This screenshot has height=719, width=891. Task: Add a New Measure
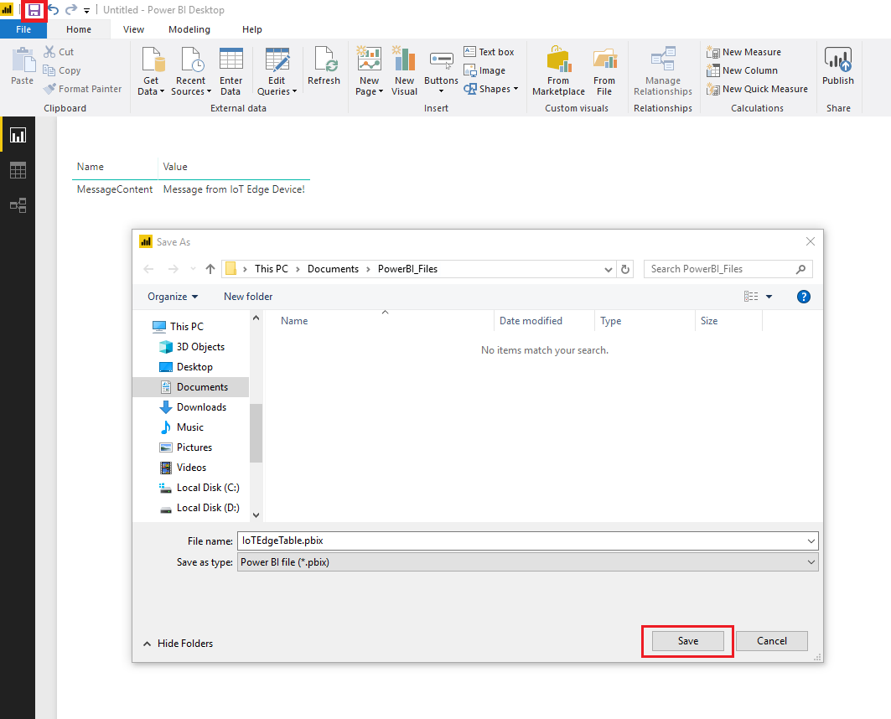(744, 51)
